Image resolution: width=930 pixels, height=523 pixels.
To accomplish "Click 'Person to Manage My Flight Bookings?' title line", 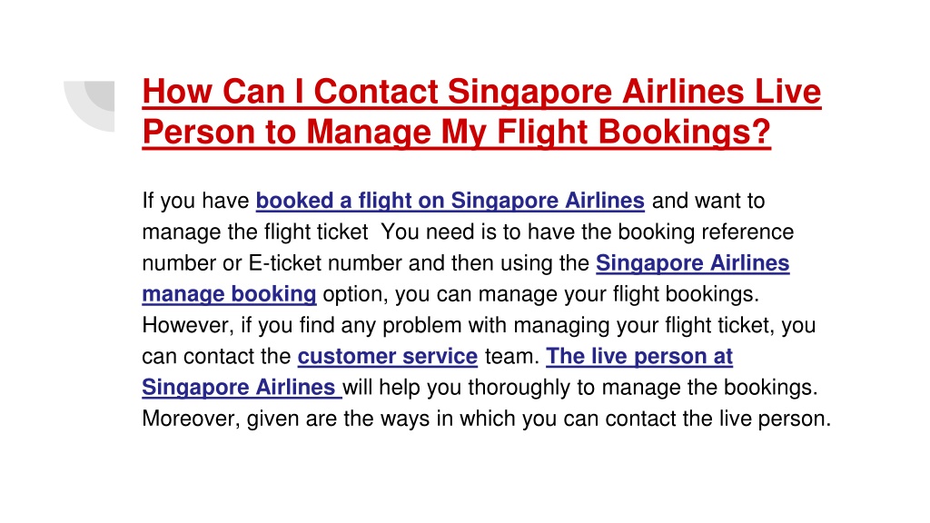I will pos(456,132).
